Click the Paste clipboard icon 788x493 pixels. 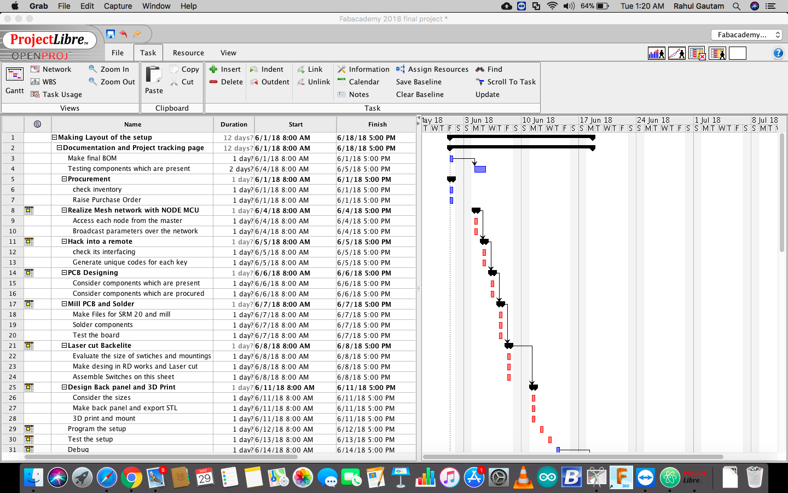click(x=154, y=80)
